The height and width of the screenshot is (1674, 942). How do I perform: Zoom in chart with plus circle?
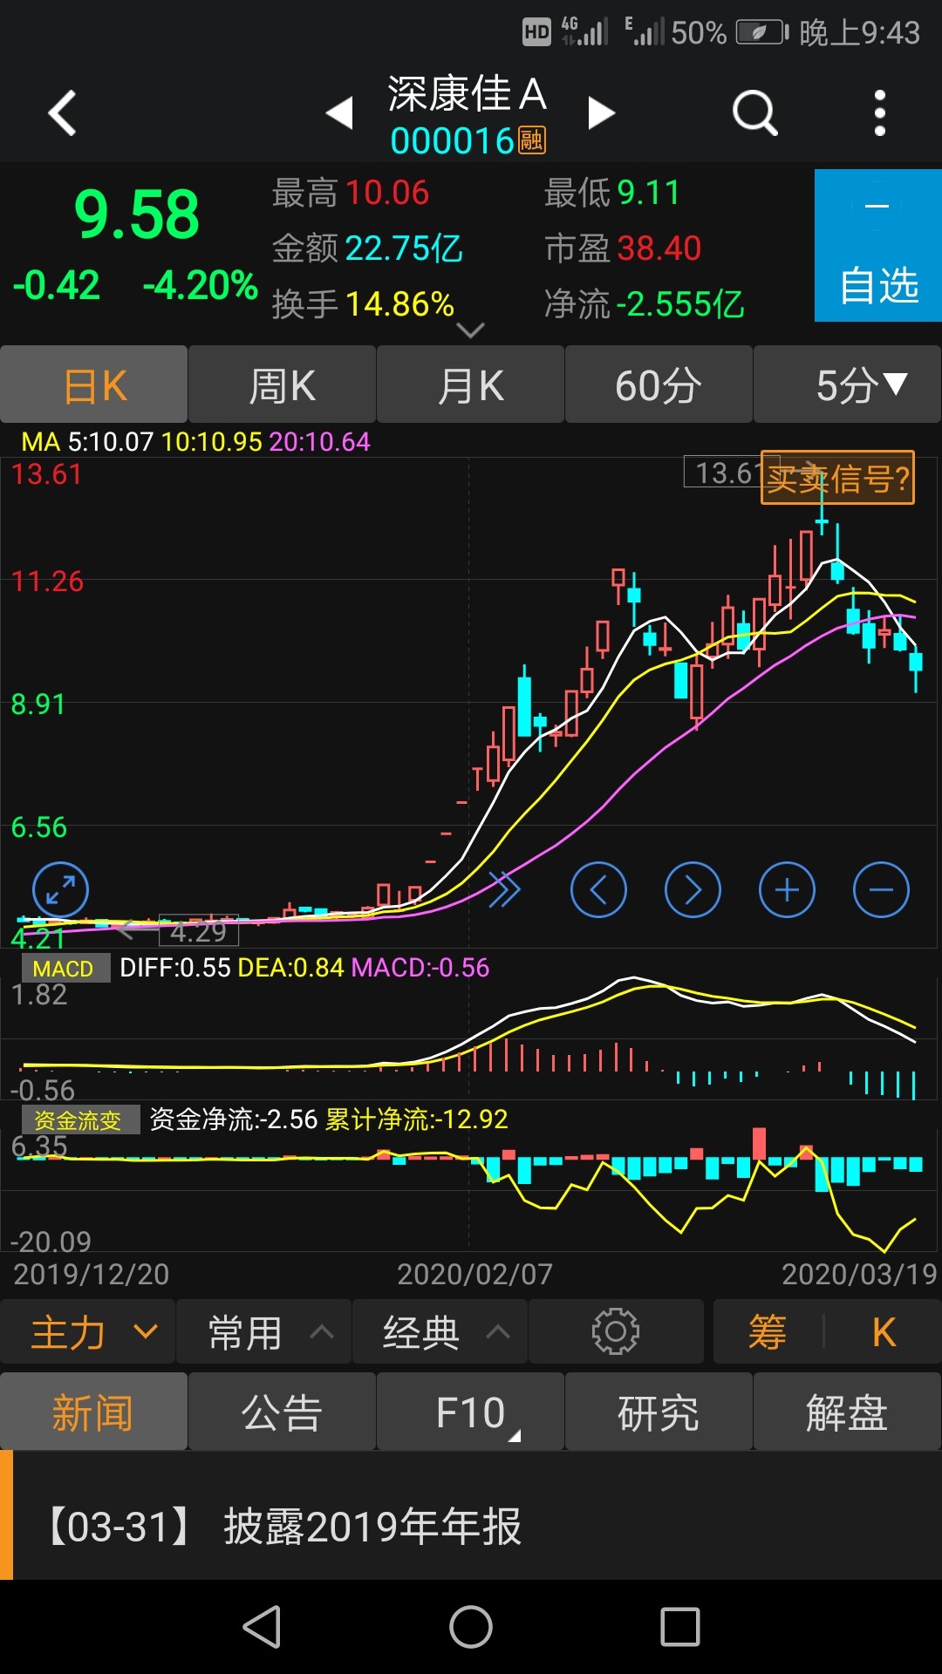[787, 890]
